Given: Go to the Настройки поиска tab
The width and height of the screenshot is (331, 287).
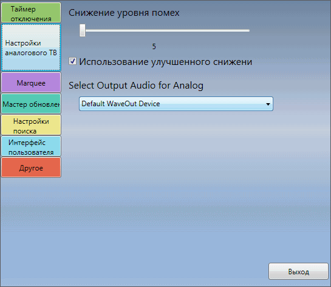Looking at the screenshot, I should click(31, 125).
